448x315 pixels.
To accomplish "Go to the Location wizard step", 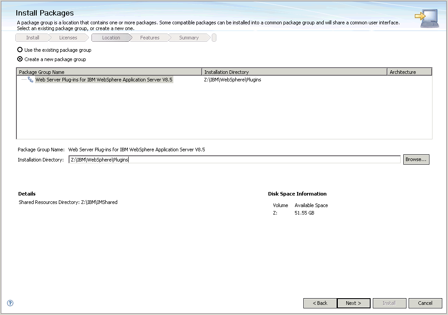I will point(111,38).
